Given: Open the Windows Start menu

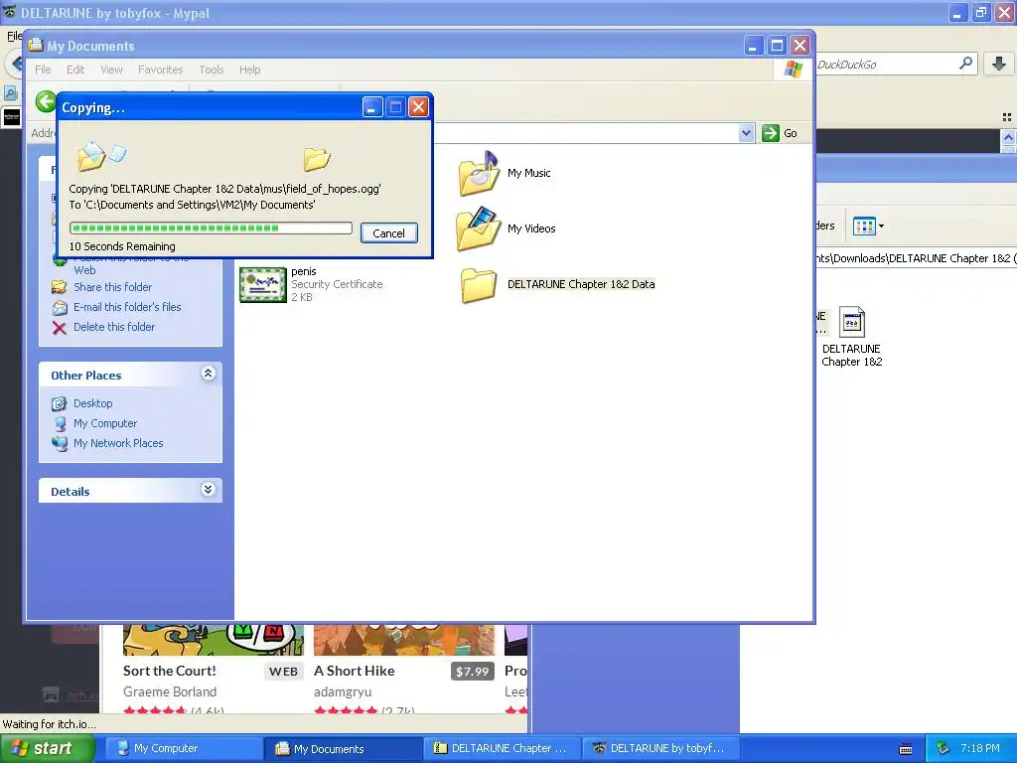Looking at the screenshot, I should coord(47,748).
